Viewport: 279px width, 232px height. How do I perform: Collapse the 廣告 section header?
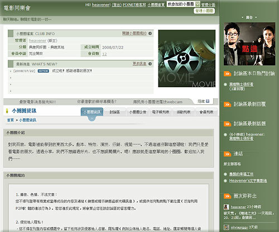(249, 17)
